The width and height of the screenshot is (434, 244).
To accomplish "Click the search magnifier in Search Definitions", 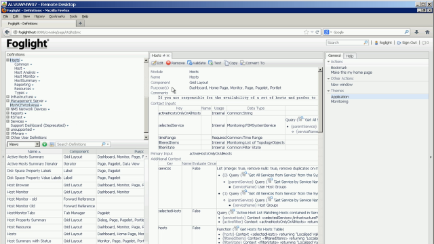I will tap(104, 144).
